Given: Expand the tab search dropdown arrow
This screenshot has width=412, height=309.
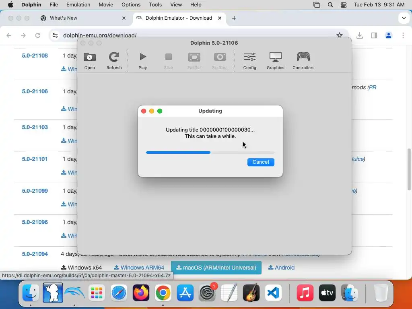Looking at the screenshot, I should point(404,18).
